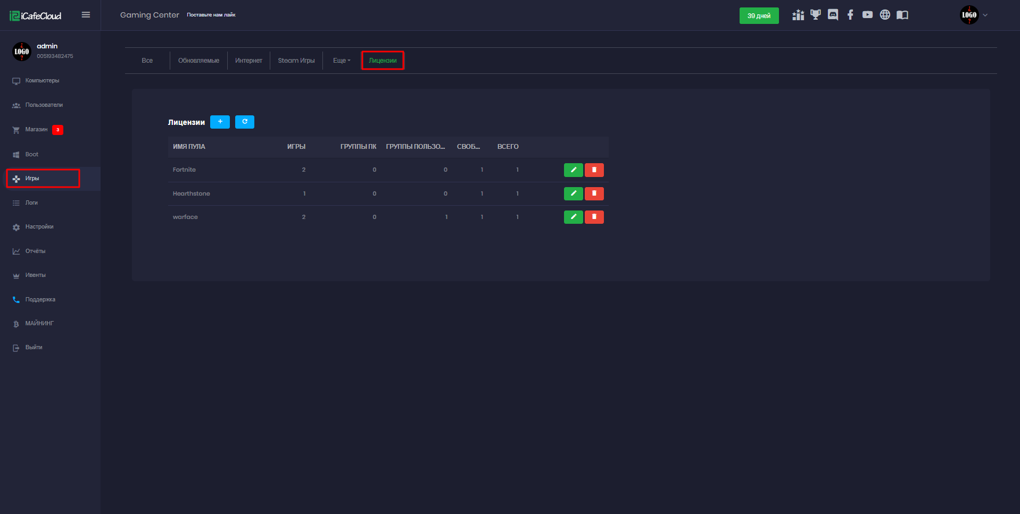Image resolution: width=1020 pixels, height=514 pixels.
Task: Open the Facebook icon in header
Action: click(850, 15)
